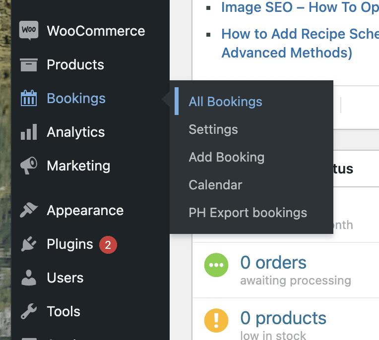379x340 pixels.
Task: Click the Plugins plug icon
Action: point(29,244)
